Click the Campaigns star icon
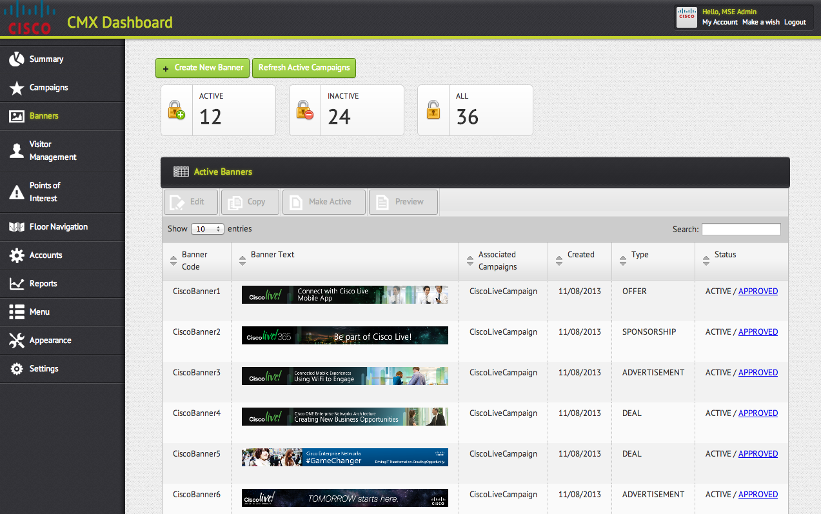The height and width of the screenshot is (514, 821). coord(17,88)
